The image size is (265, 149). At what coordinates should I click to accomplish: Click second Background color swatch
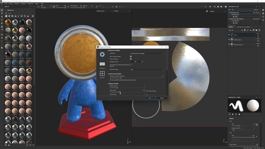point(140,62)
